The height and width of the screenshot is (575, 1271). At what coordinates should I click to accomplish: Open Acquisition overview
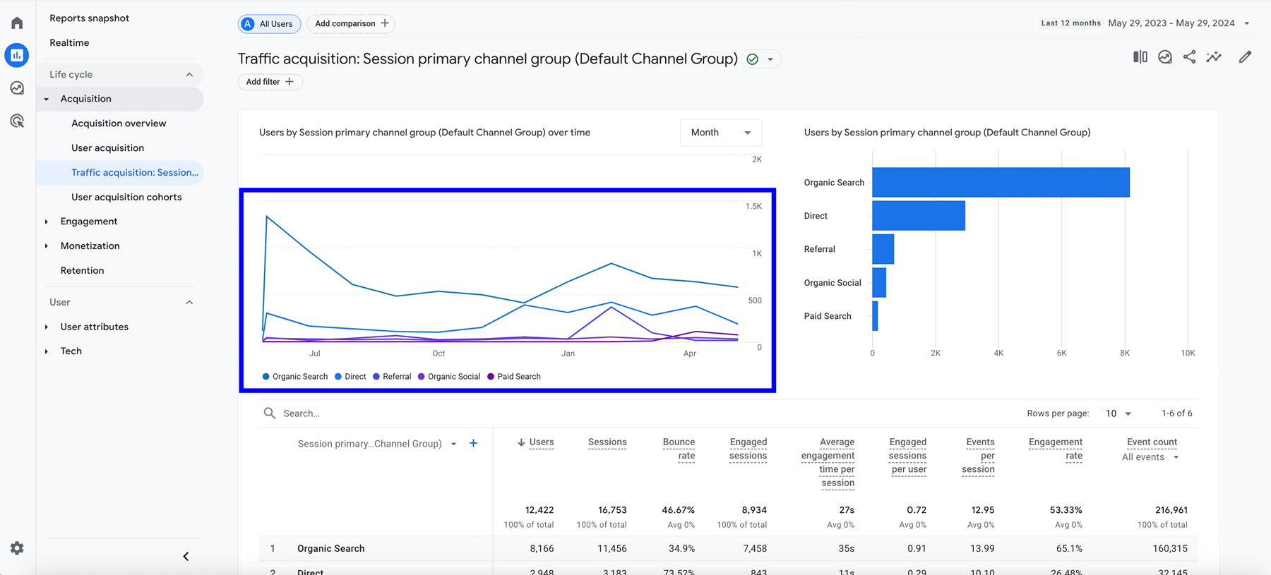click(x=119, y=123)
